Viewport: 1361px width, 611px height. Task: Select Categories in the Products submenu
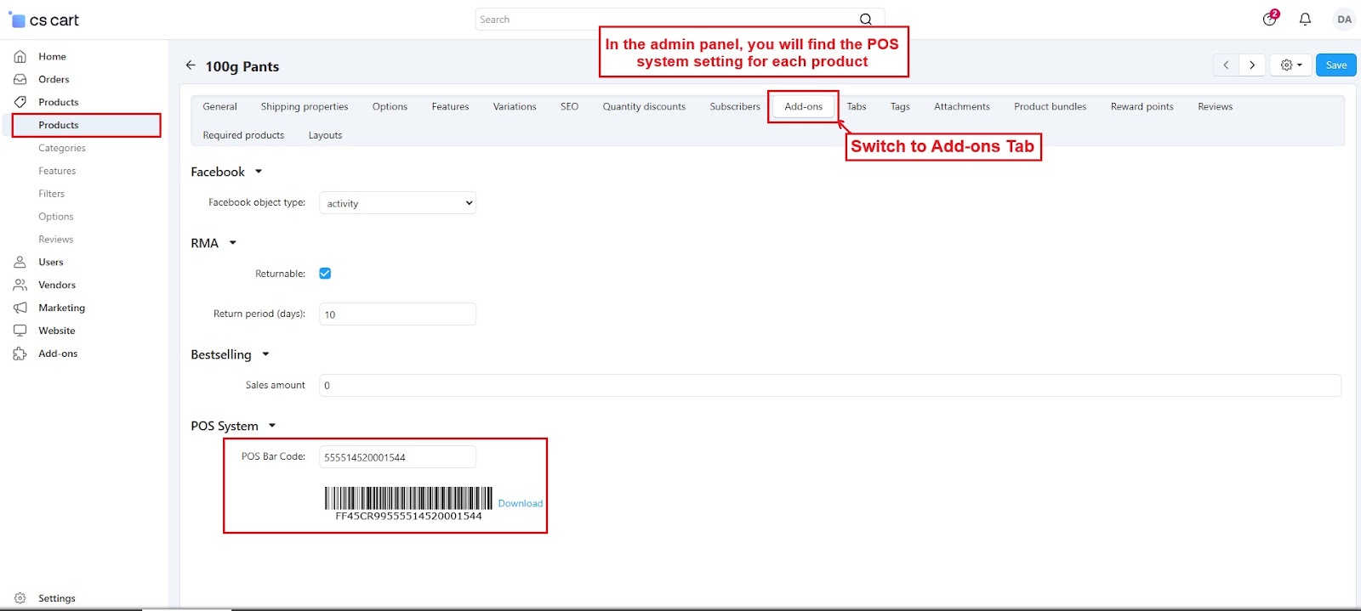(62, 148)
